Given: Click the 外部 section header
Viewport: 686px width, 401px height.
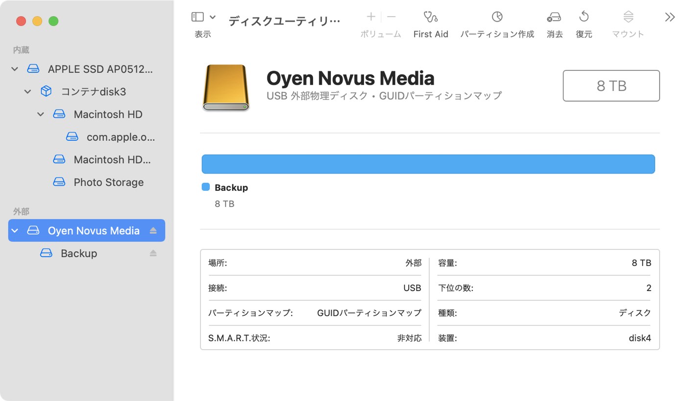Looking at the screenshot, I should [x=21, y=211].
